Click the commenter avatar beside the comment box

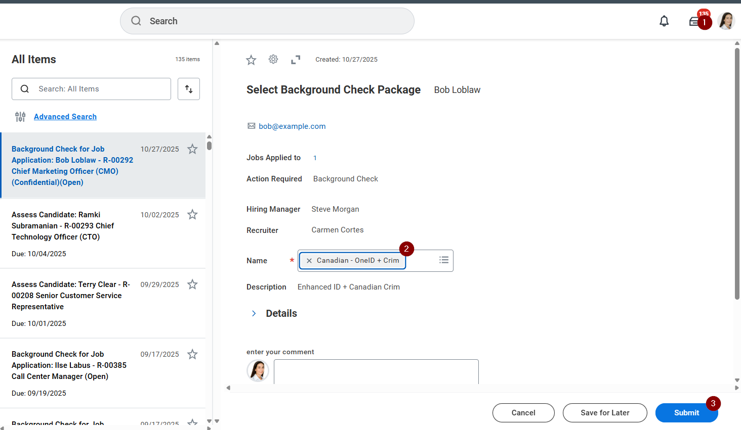pos(258,370)
